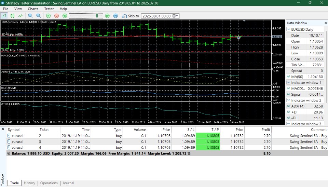The width and height of the screenshot is (328, 187).
Task: Collapse the EURUSD,Daily section in Data Window
Action: point(288,29)
